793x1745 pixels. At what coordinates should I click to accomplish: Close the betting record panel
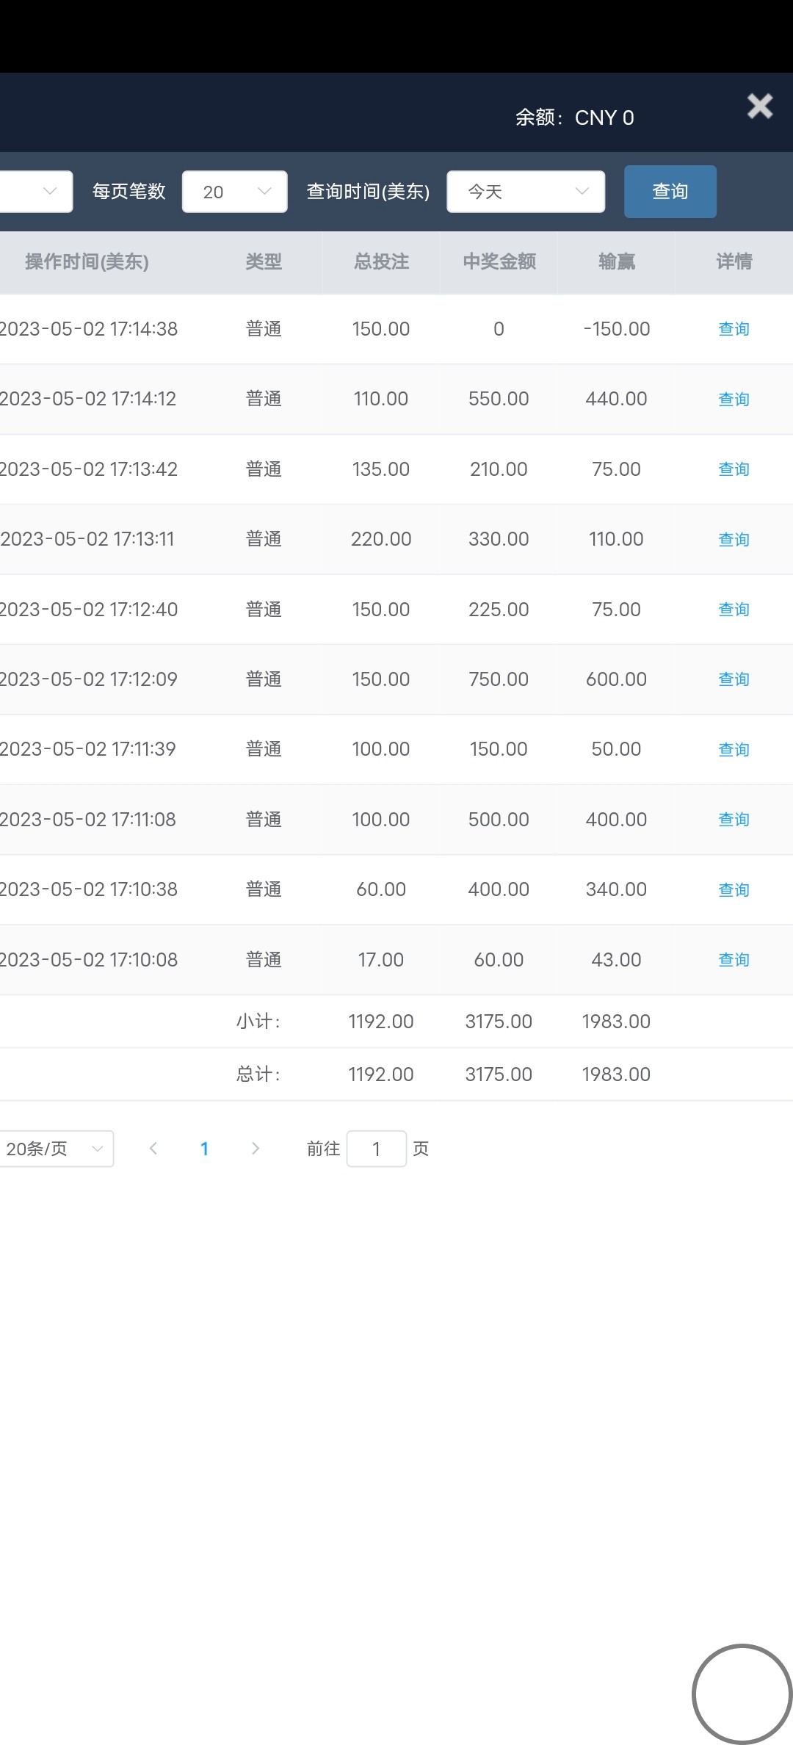coord(759,106)
